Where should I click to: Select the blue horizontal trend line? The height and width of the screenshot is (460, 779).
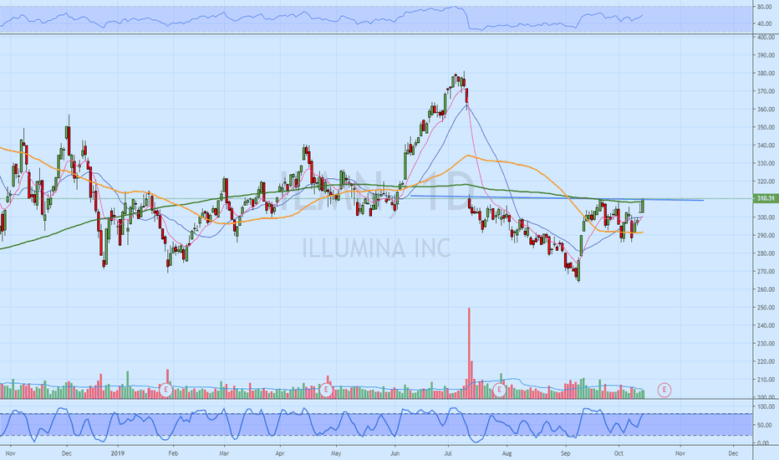[557, 198]
